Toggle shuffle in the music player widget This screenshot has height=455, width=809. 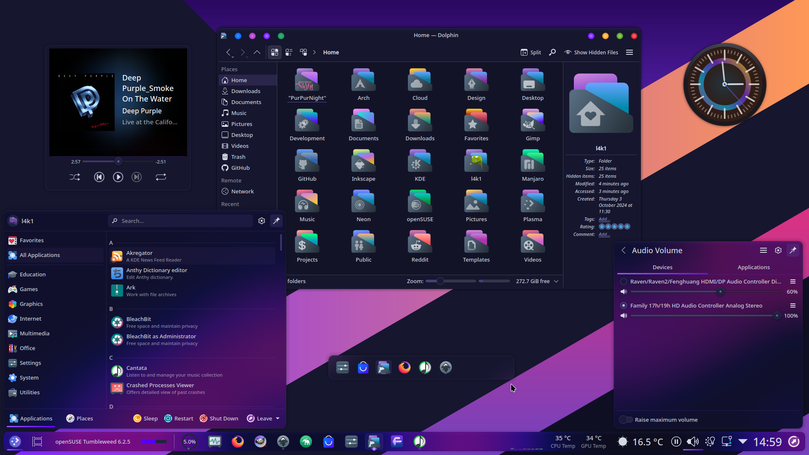75,177
